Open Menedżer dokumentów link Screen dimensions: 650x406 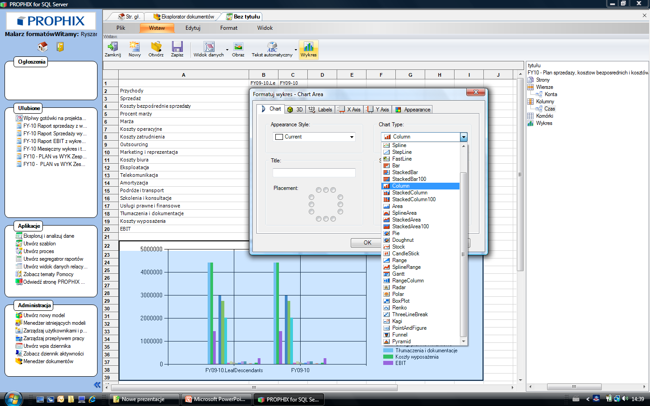(48, 361)
